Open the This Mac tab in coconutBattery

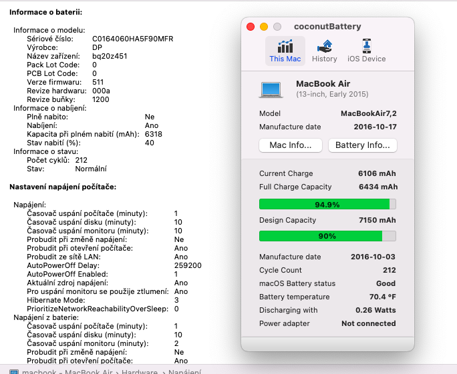285,51
